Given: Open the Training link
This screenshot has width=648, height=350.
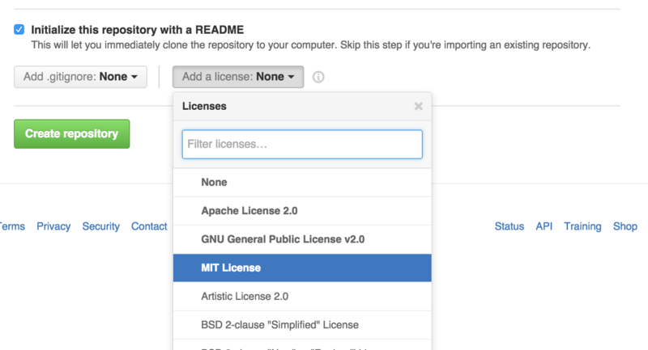Looking at the screenshot, I should [x=582, y=226].
